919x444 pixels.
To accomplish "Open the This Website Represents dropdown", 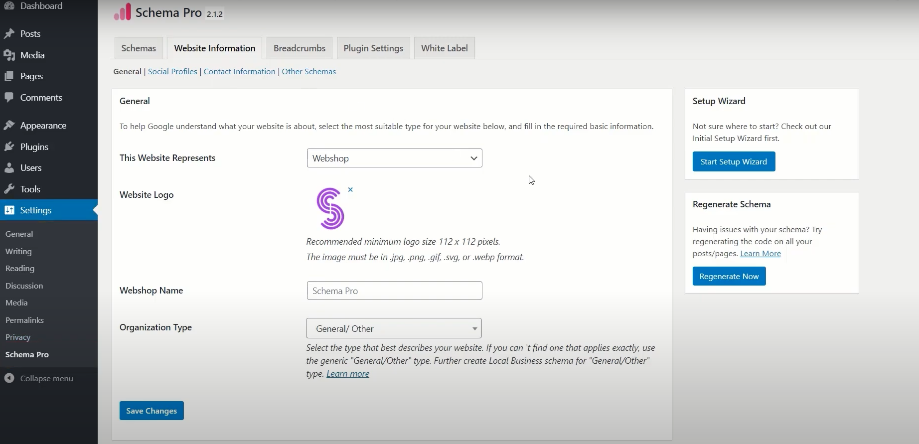I will [394, 158].
